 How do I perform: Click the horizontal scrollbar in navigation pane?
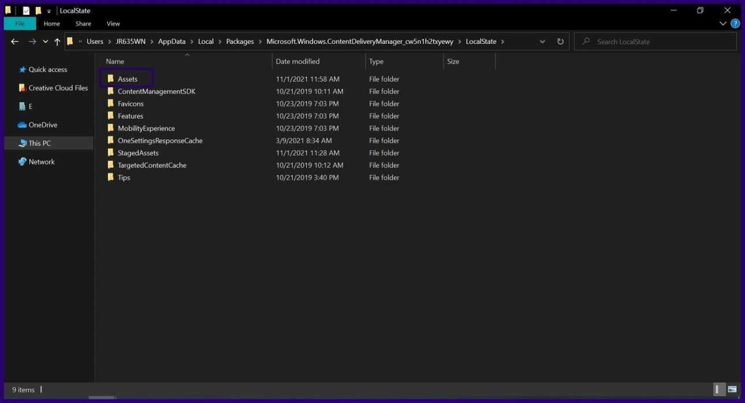point(102,397)
